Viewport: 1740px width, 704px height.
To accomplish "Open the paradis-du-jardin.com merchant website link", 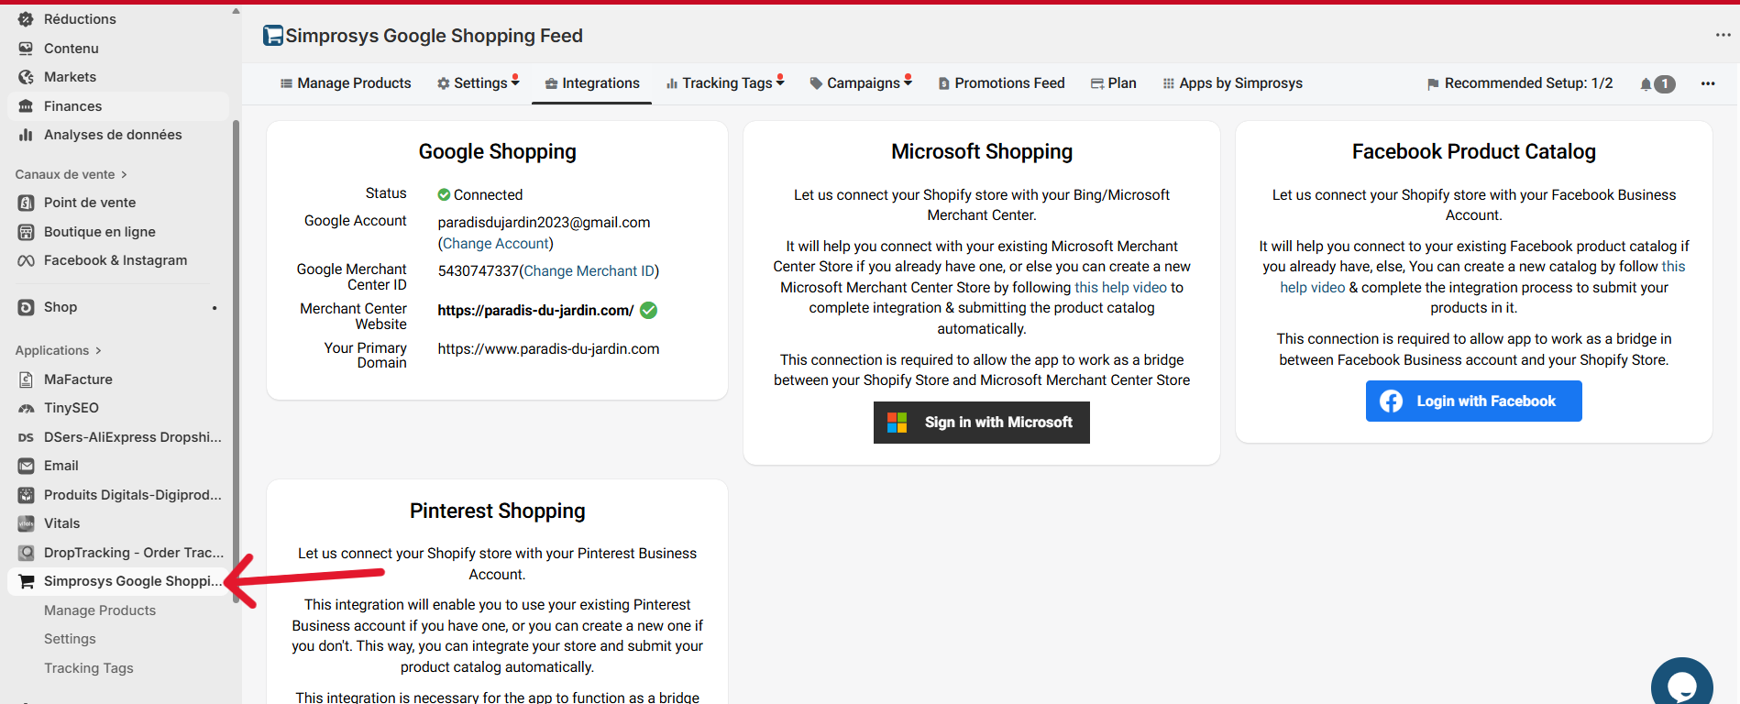I will point(535,311).
